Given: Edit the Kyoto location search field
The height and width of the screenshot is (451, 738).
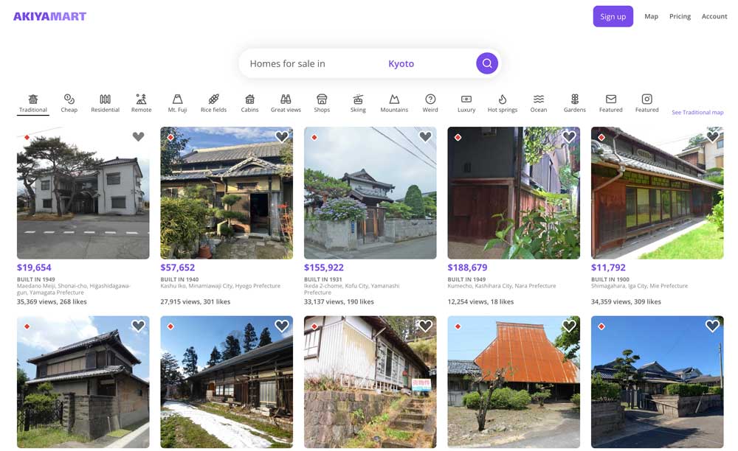Looking at the screenshot, I should [x=401, y=63].
